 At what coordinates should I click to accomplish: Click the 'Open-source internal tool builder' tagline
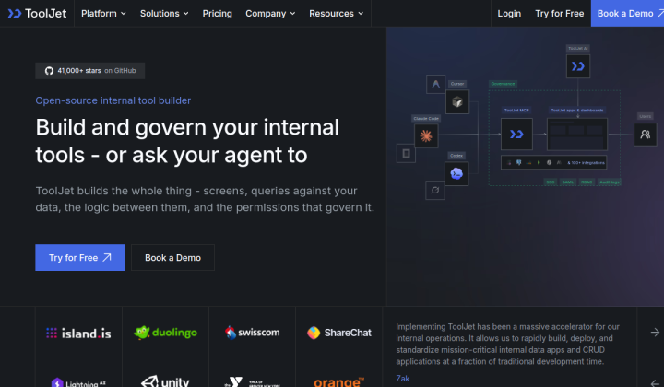click(113, 100)
